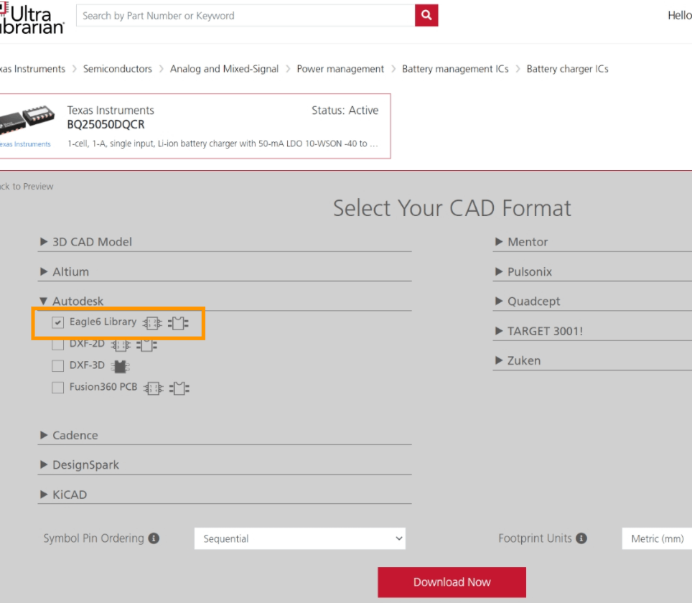Click the Hello account greeting
Screen dimensions: 692x603
(x=680, y=16)
